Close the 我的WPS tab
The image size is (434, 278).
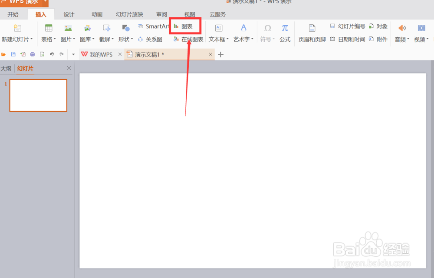pos(120,55)
